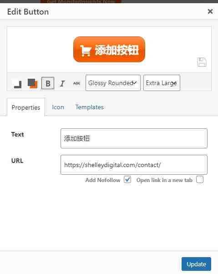Switch to the Templates tab
The image size is (218, 274).
(90, 107)
